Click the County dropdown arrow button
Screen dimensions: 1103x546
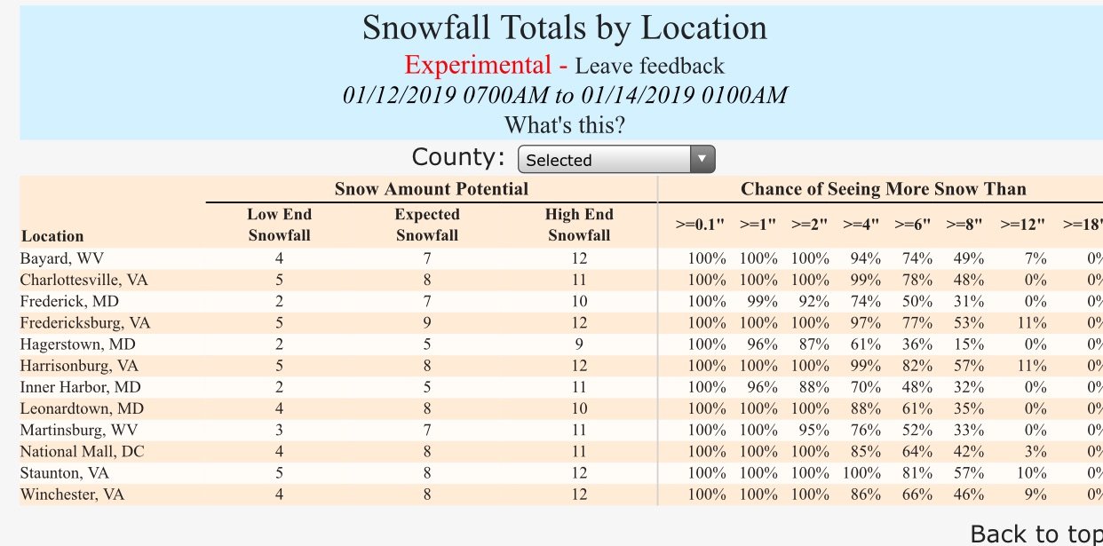tap(702, 160)
